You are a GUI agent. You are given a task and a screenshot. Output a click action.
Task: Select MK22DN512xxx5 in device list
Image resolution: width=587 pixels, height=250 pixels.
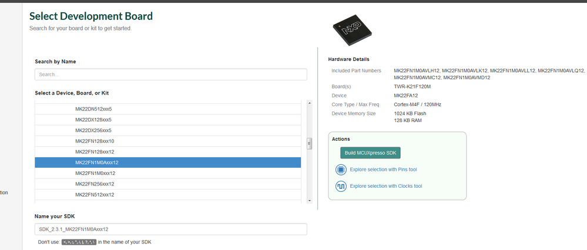pos(167,109)
